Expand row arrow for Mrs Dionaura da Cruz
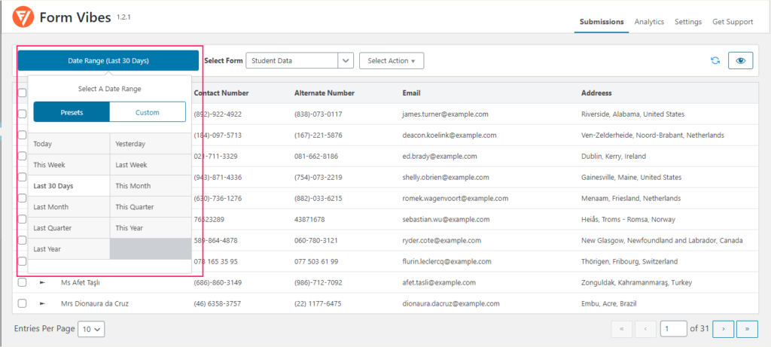The width and height of the screenshot is (771, 347). point(42,304)
